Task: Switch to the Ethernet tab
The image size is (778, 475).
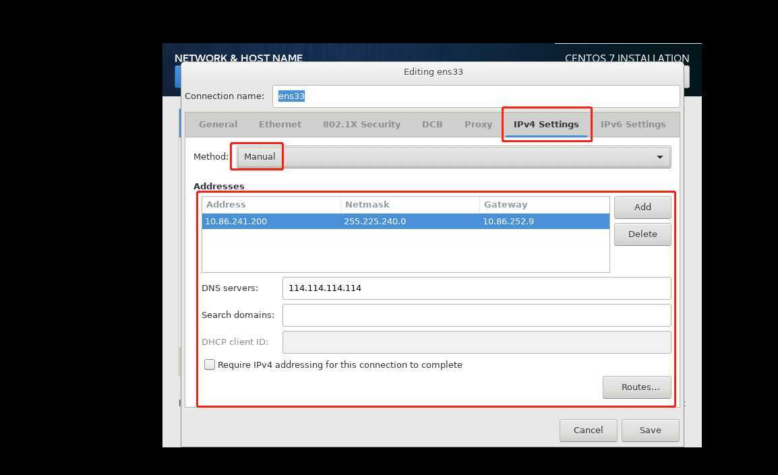Action: click(x=280, y=125)
